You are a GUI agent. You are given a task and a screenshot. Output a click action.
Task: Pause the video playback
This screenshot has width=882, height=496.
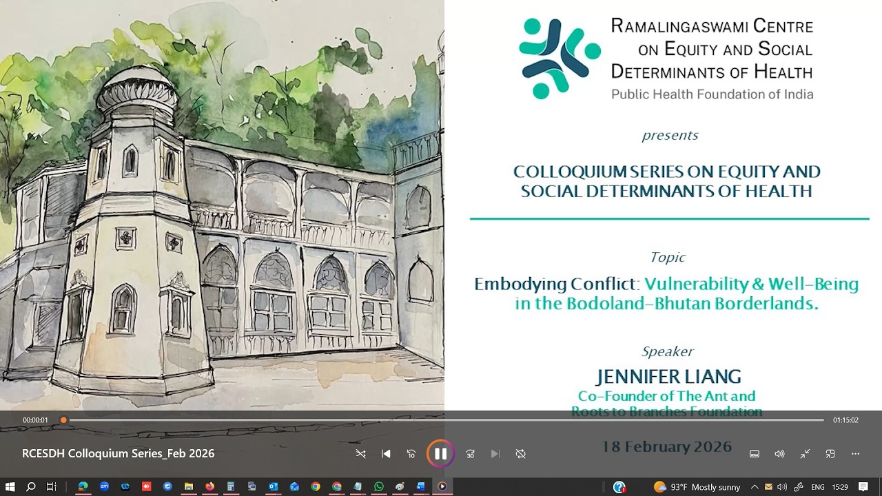point(440,453)
